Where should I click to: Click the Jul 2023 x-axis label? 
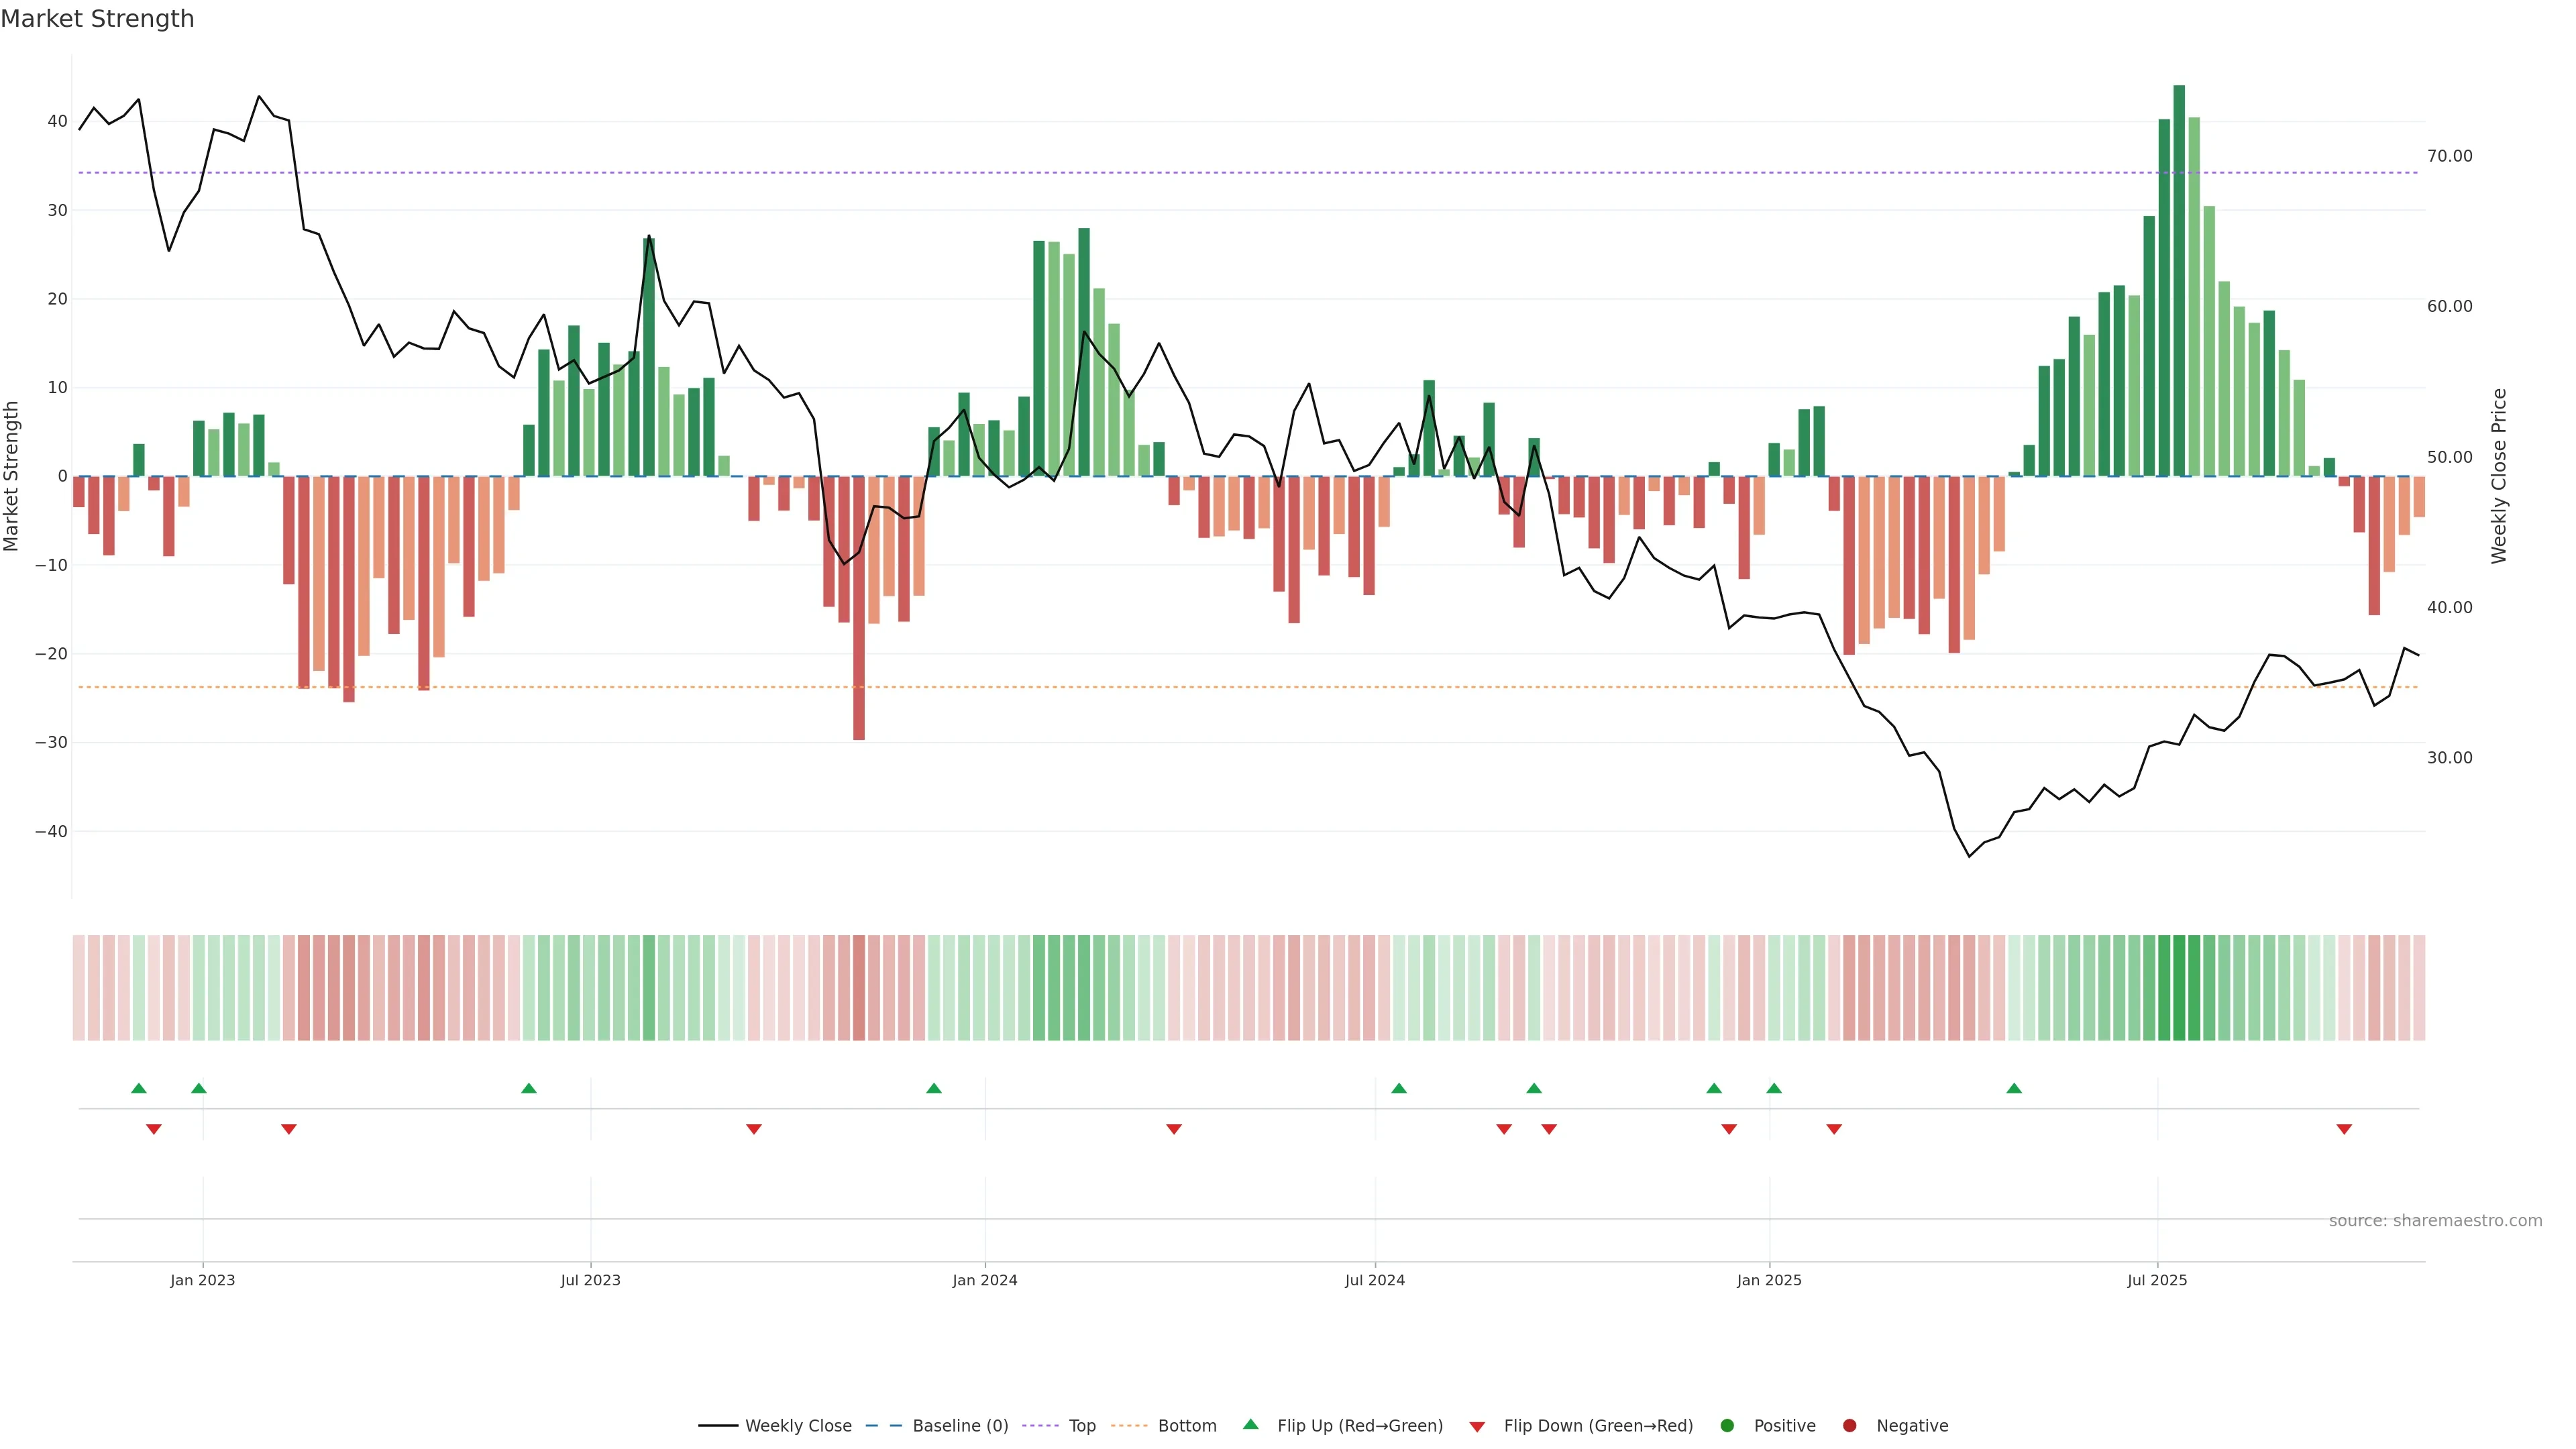tap(590, 1280)
